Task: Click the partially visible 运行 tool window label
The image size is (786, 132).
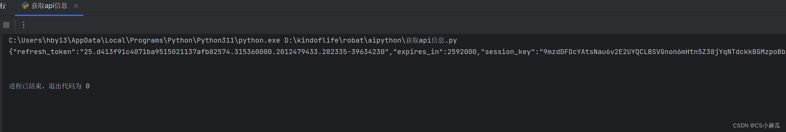Action: pyautogui.click(x=3, y=6)
